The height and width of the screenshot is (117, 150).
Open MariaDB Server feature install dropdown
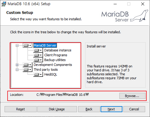[x=28, y=45]
